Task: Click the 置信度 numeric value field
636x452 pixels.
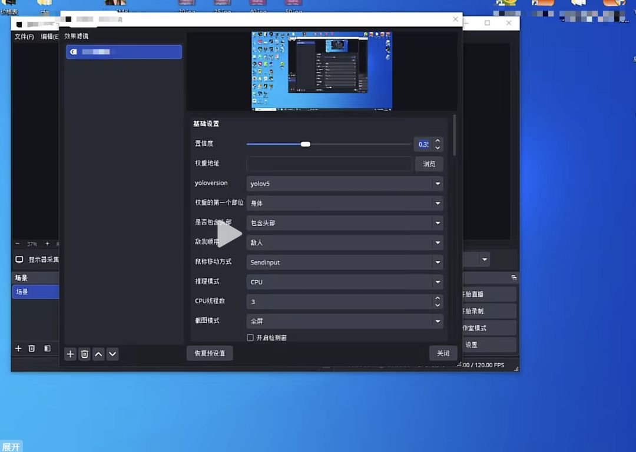Action: pyautogui.click(x=423, y=144)
